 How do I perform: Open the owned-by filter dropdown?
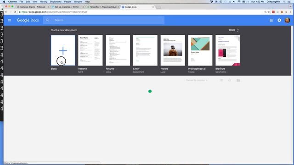[197, 80]
